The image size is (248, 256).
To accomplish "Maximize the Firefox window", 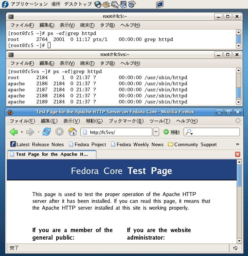I will 228,112.
